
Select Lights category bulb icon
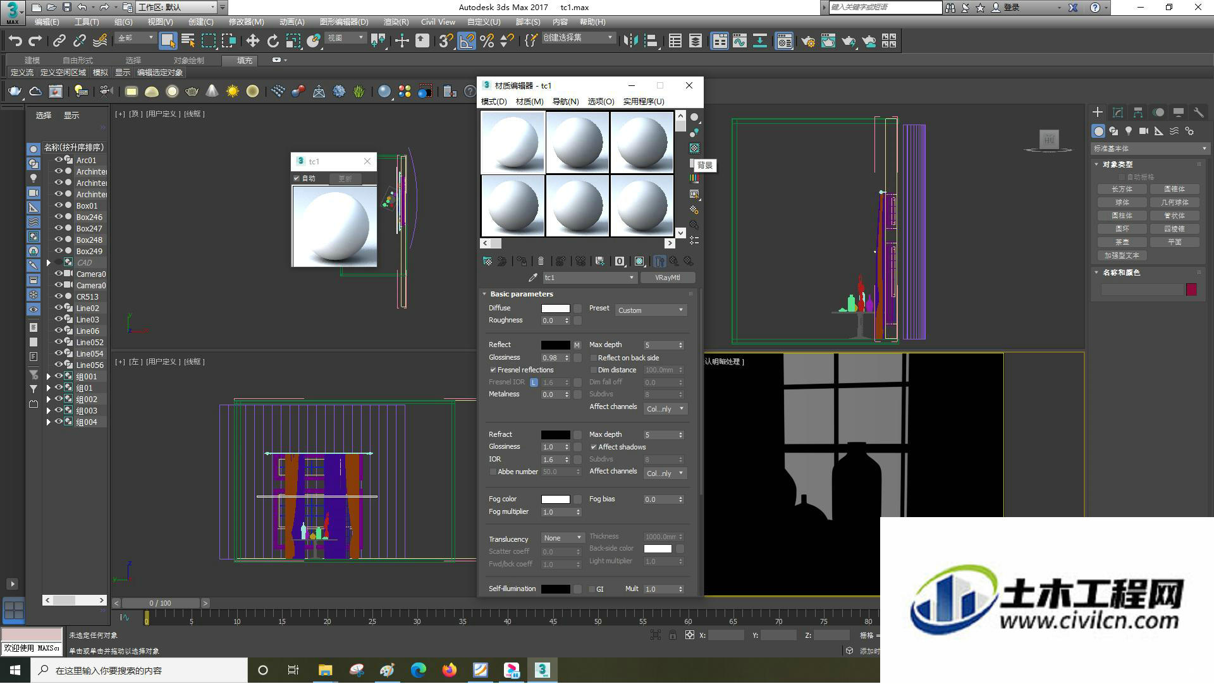coord(1129,131)
